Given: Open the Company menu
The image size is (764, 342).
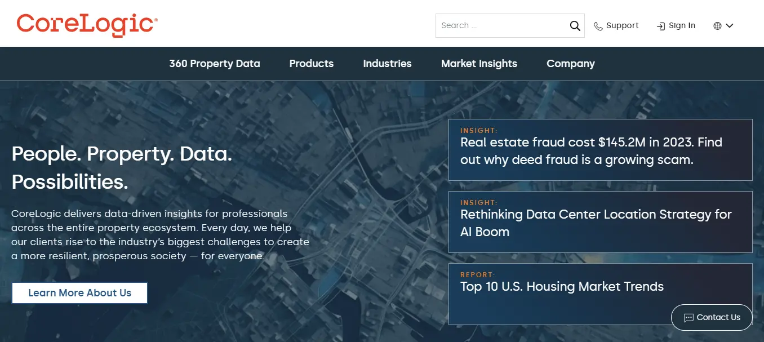Looking at the screenshot, I should (x=571, y=64).
